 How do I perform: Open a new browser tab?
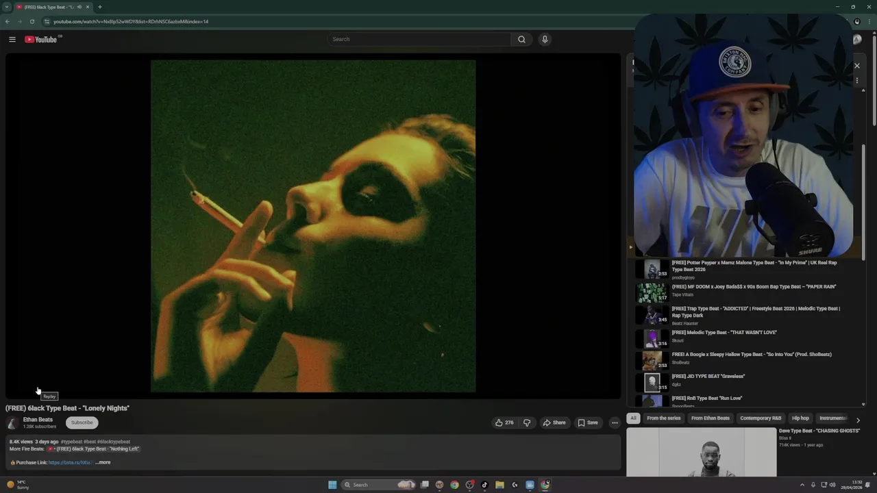point(100,7)
